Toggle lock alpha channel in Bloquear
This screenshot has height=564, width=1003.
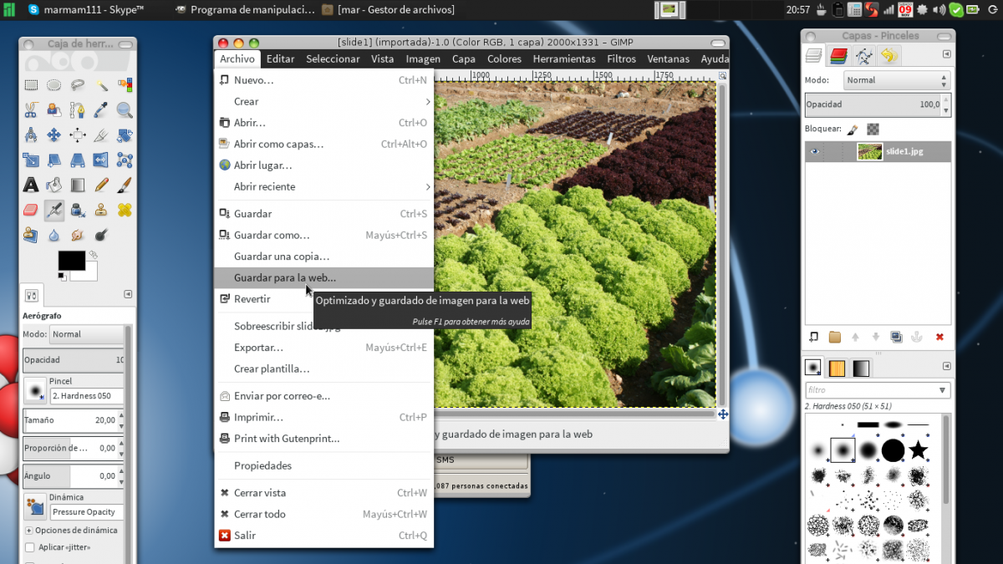click(873, 130)
